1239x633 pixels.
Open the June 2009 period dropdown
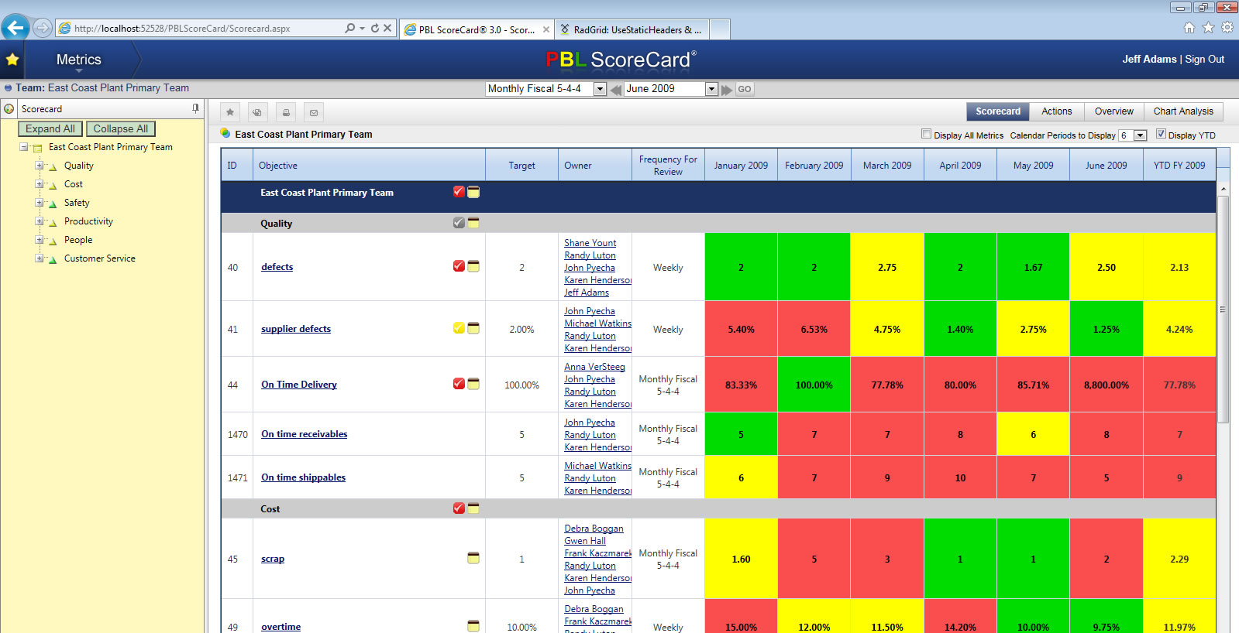711,89
